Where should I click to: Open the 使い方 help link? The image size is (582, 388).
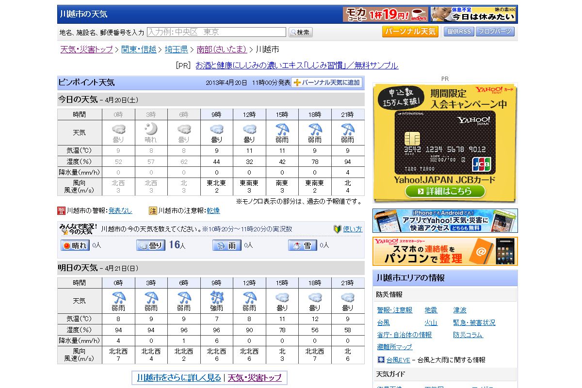[353, 229]
